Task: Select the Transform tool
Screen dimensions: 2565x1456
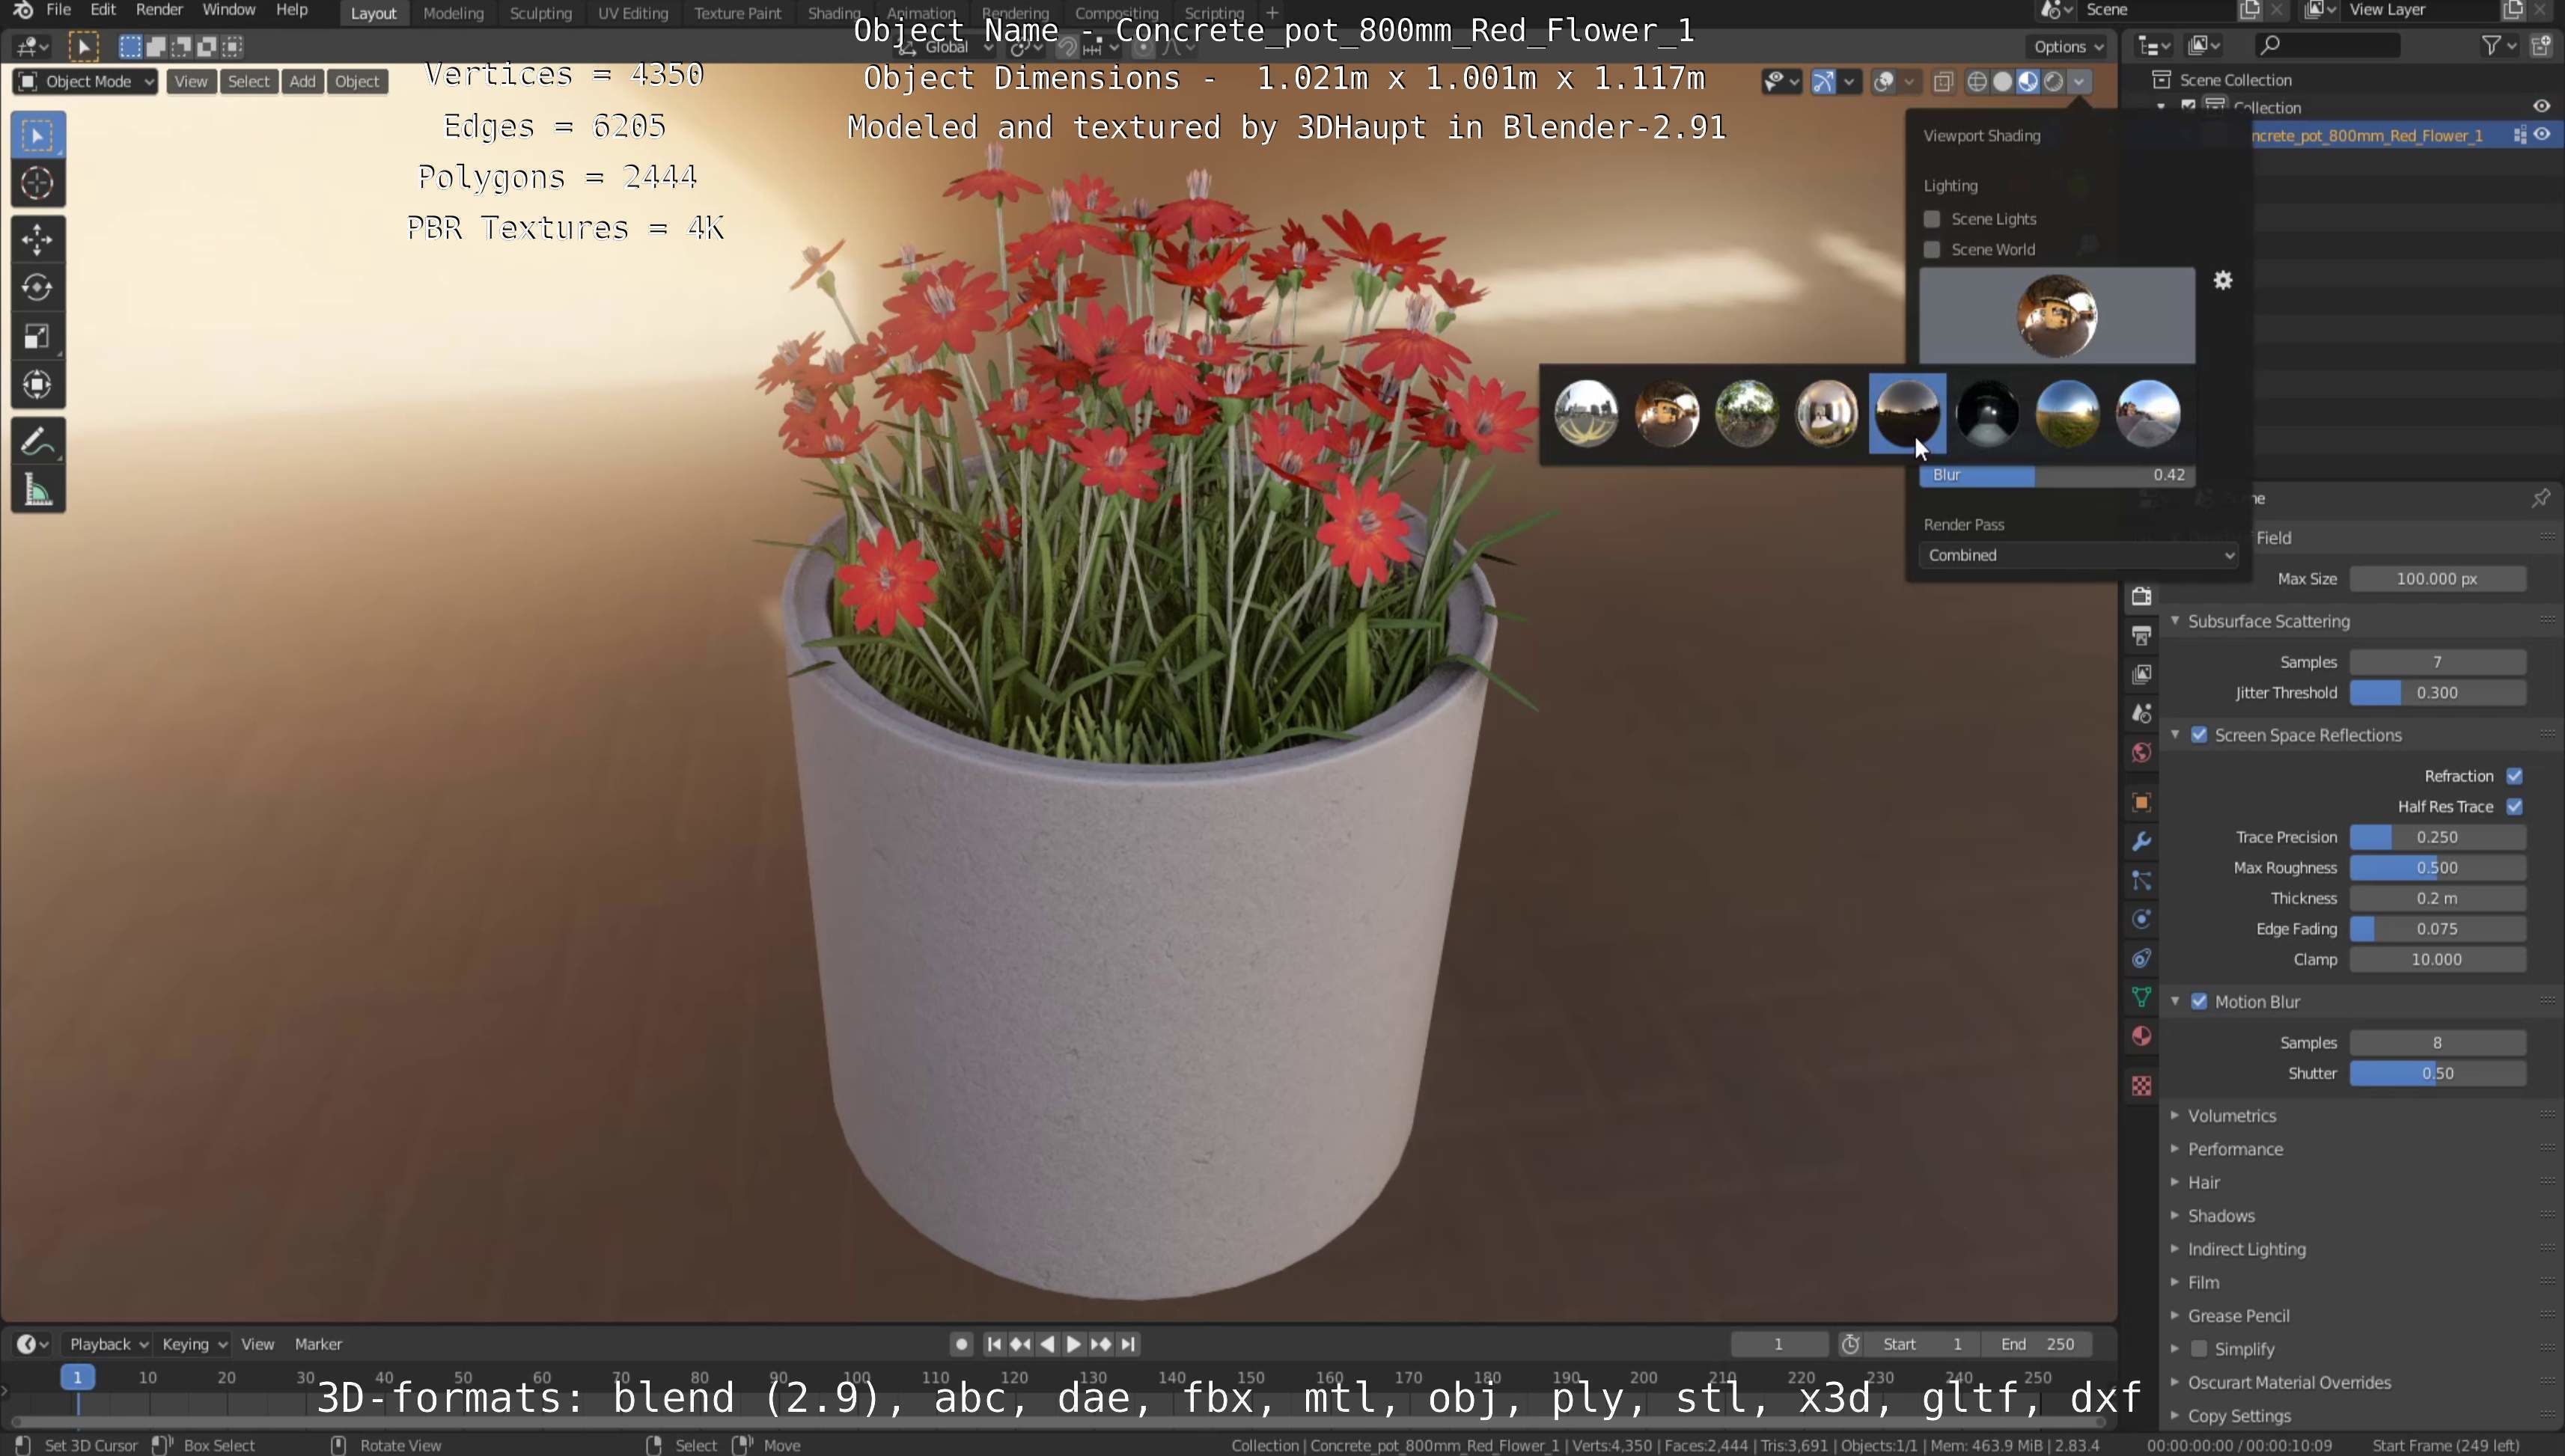Action: pyautogui.click(x=38, y=384)
